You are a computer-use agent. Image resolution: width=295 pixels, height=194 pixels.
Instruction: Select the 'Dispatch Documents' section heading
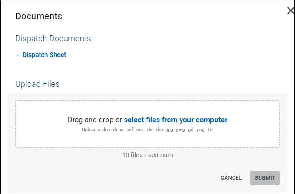click(53, 39)
